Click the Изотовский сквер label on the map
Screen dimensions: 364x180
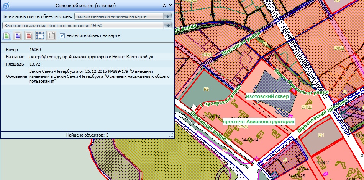(267, 96)
